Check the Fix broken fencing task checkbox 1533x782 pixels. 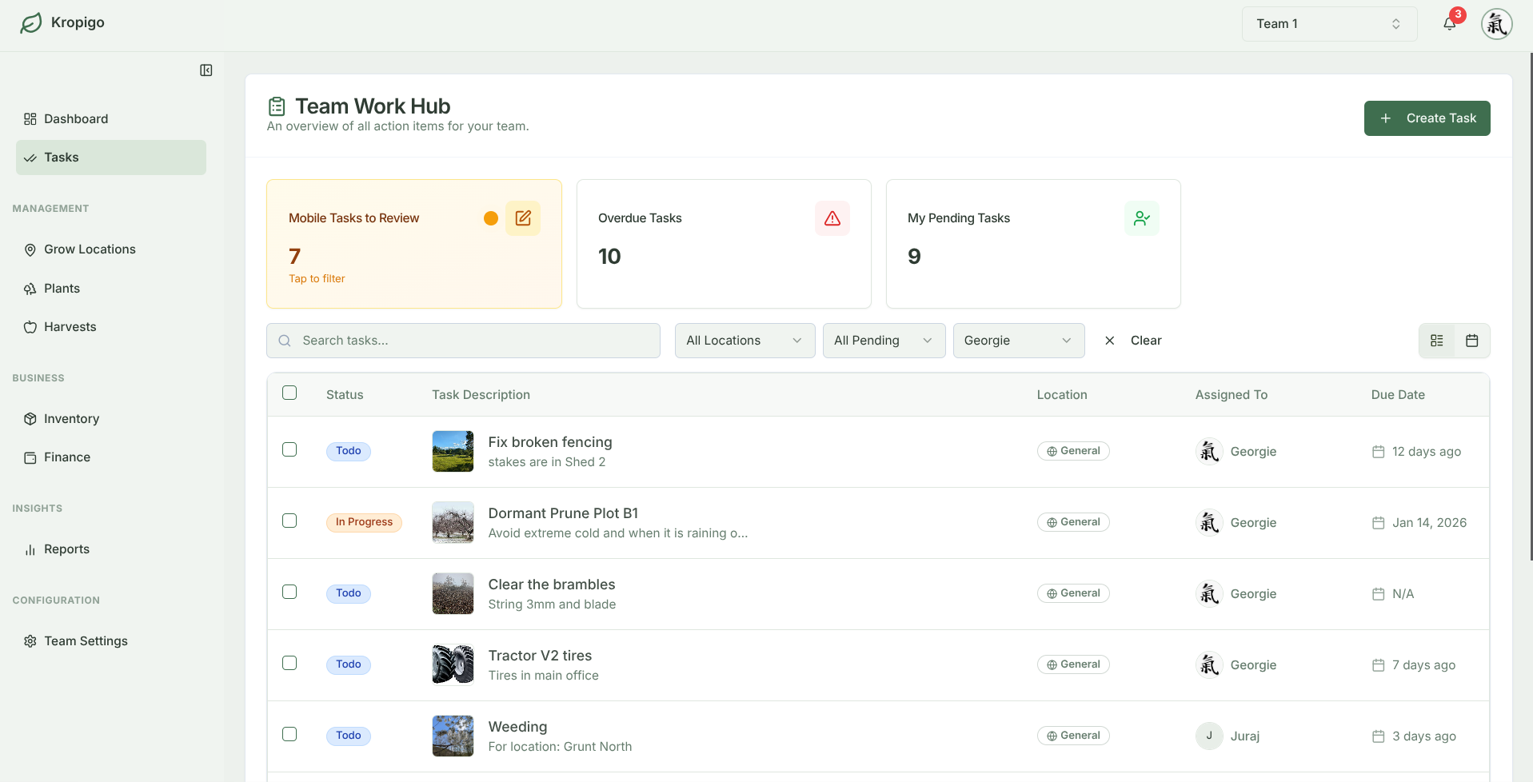[x=289, y=450]
